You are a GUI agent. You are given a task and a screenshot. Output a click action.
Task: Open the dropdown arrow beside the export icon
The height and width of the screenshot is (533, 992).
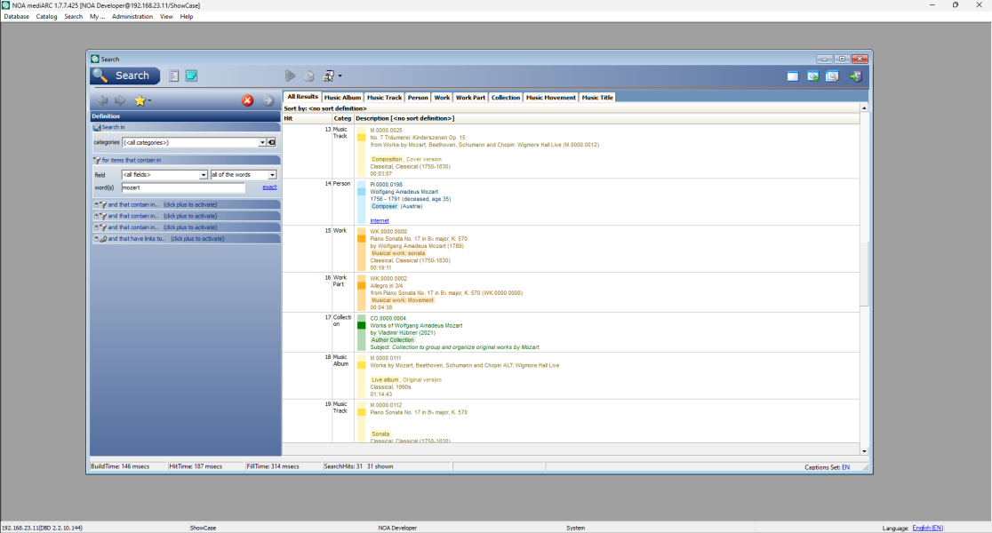pyautogui.click(x=340, y=76)
